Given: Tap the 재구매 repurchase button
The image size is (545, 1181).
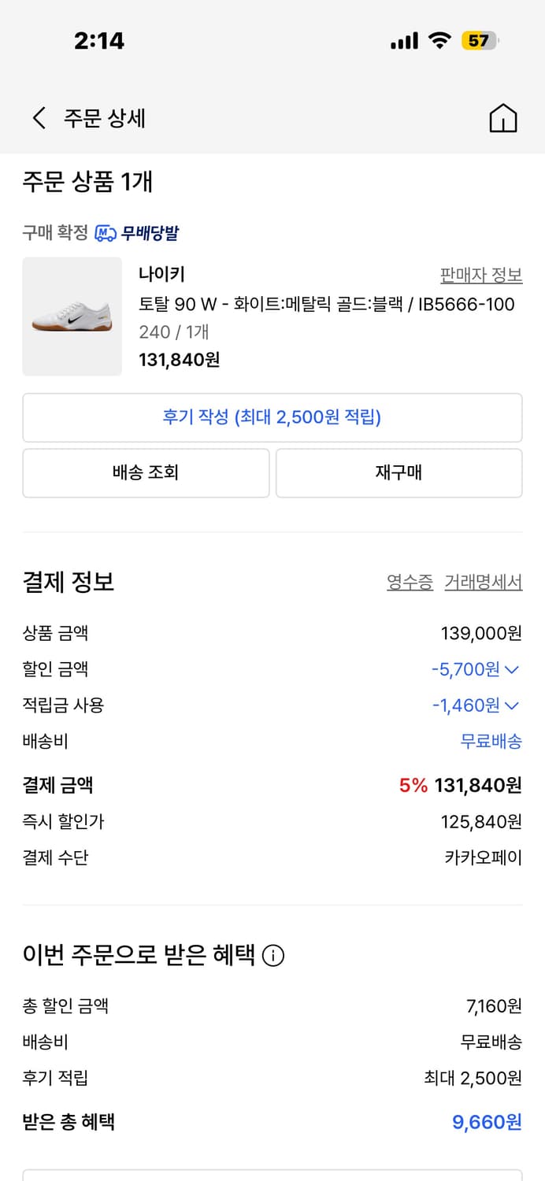Looking at the screenshot, I should 399,472.
